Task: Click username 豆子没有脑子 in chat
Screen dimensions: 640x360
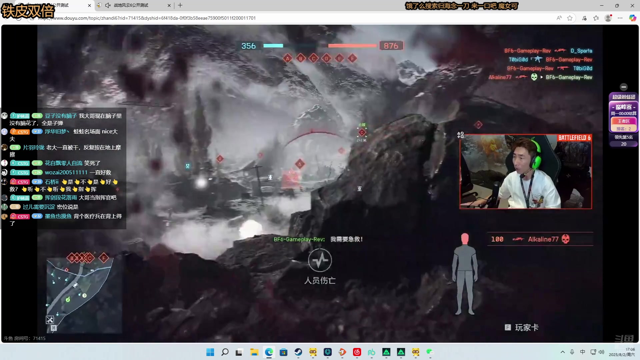Action: pos(61,116)
